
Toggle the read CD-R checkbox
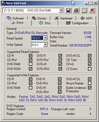[30, 55]
